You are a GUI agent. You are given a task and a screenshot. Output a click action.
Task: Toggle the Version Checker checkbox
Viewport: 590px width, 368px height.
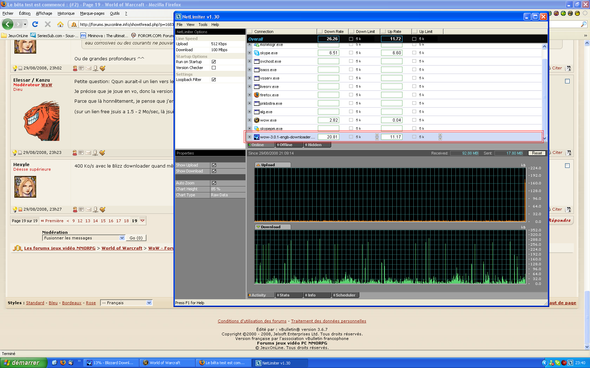coord(214,68)
